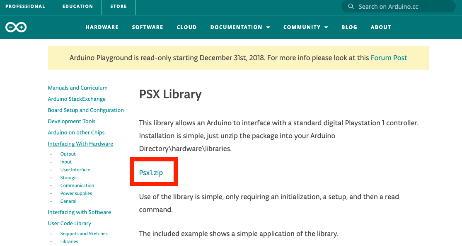462x246 pixels.
Task: Open the Storage sub-item
Action: click(68, 178)
